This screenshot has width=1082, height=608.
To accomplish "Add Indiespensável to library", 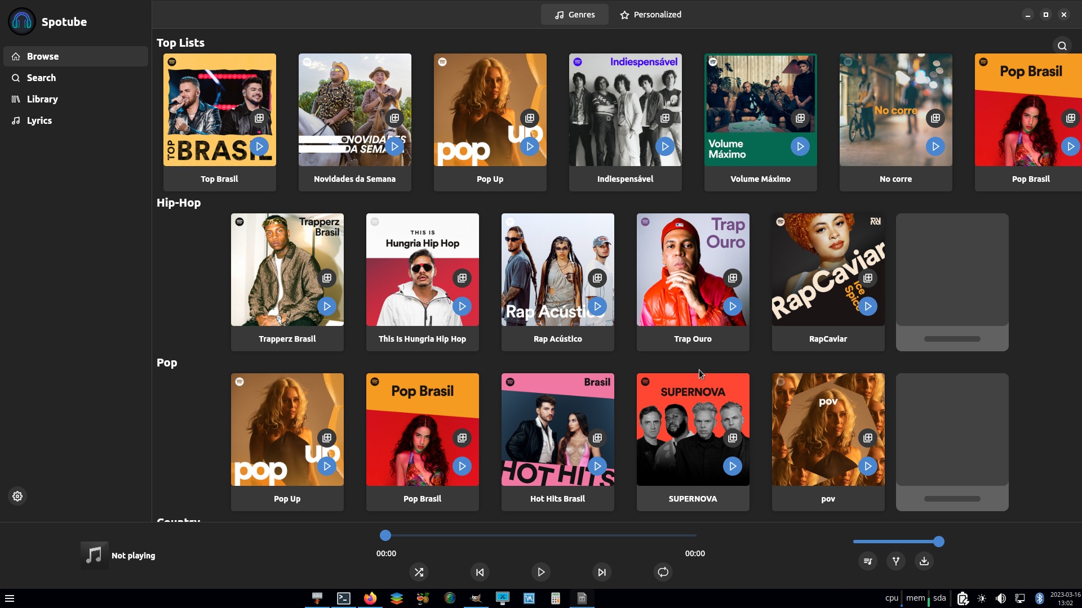I will (x=665, y=118).
